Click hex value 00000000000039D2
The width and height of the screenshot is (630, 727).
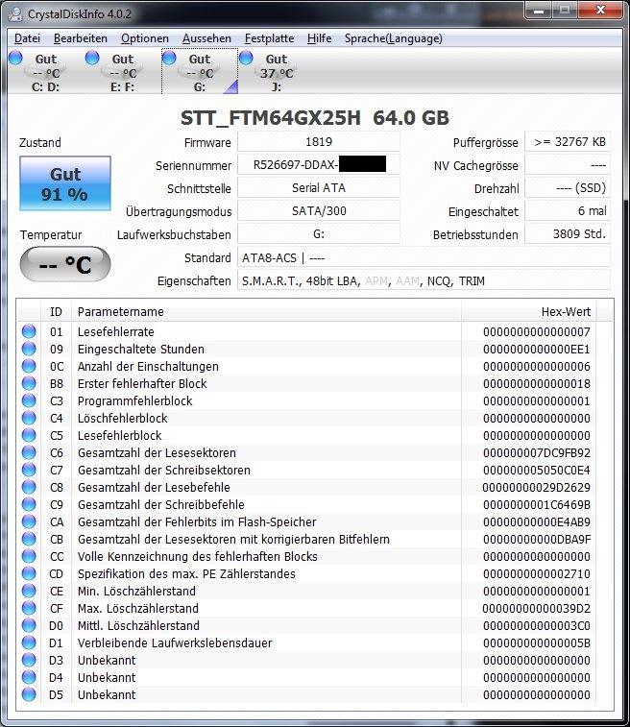[536, 608]
